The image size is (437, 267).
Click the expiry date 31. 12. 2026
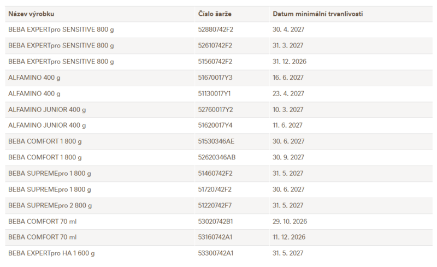pos(290,62)
